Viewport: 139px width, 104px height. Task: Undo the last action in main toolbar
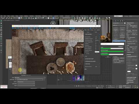2,18
